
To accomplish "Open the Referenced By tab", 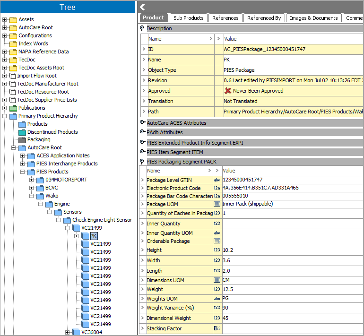I will [264, 18].
